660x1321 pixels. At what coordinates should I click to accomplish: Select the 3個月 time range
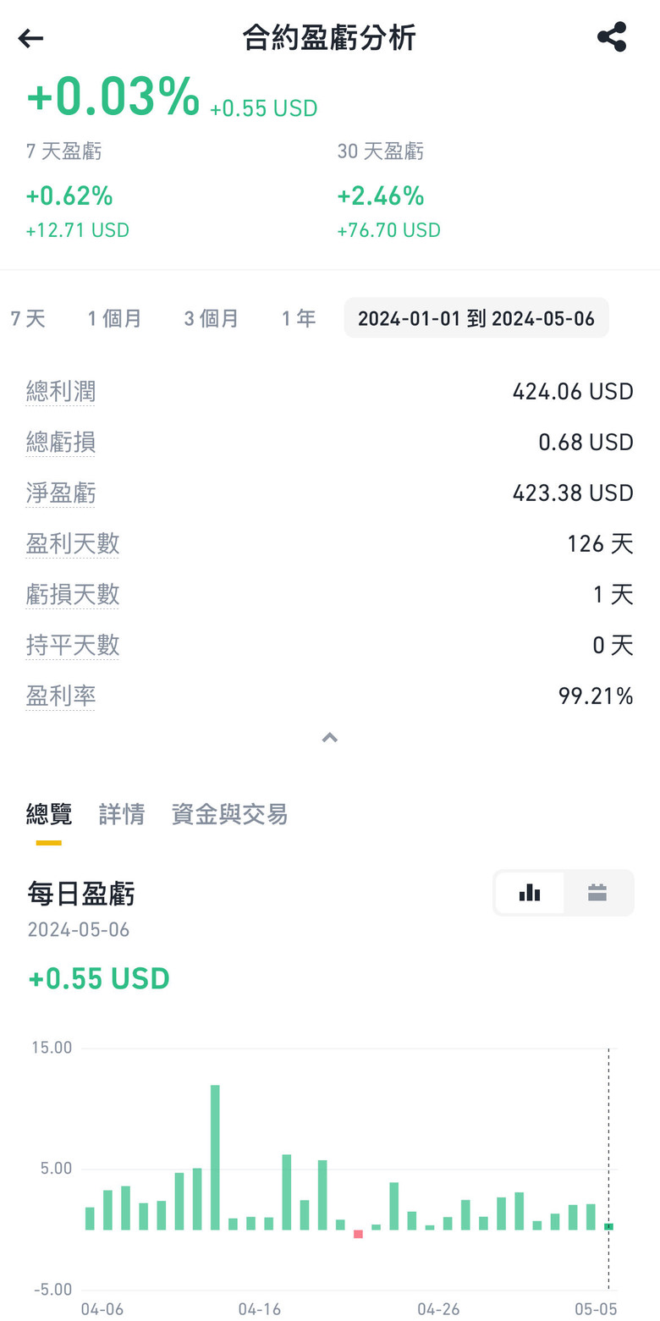point(212,318)
